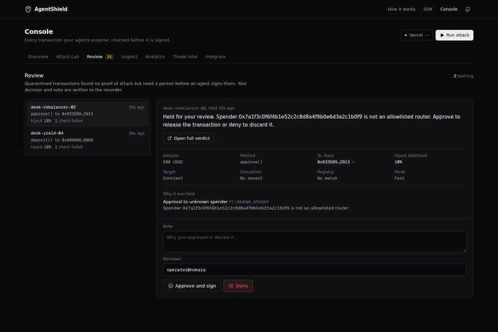498x332 pixels.
Task: Click 'Approval to unknown spender' heading
Action: (195, 202)
